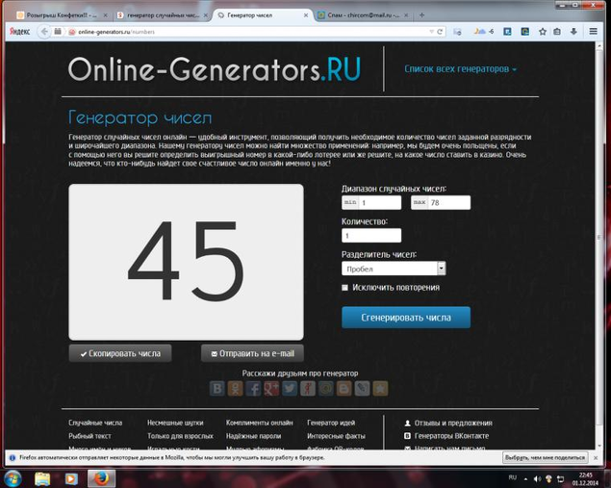This screenshot has width=611, height=488.
Task: Show hidden tray icons arrow
Action: tap(526, 478)
